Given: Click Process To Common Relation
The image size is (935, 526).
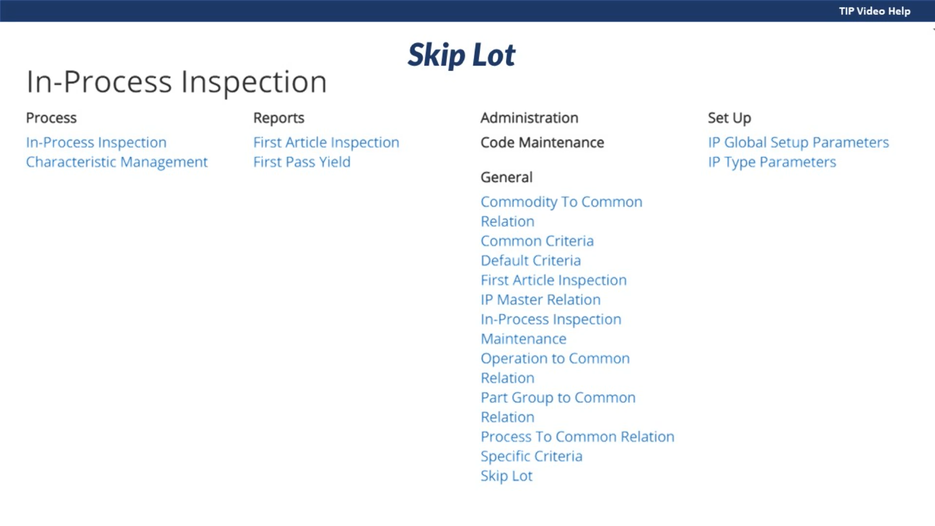Looking at the screenshot, I should (577, 437).
